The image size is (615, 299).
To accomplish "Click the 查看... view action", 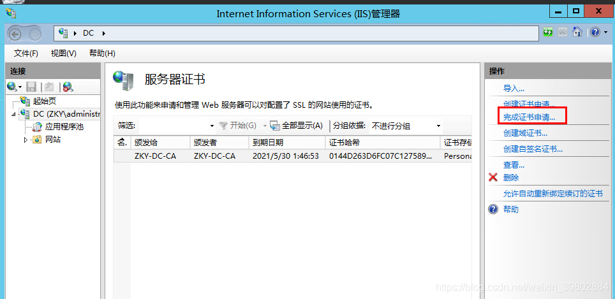I will (514, 165).
